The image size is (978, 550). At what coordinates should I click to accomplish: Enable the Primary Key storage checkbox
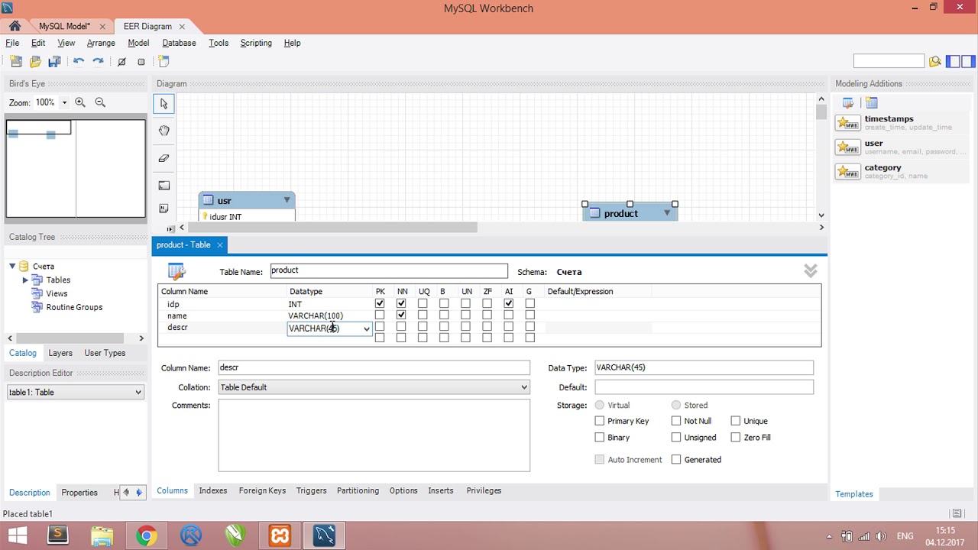pyautogui.click(x=600, y=421)
